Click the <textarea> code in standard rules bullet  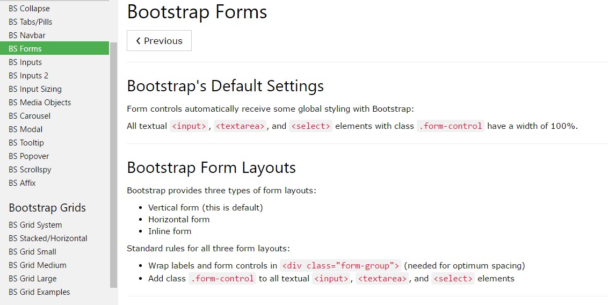click(x=382, y=278)
